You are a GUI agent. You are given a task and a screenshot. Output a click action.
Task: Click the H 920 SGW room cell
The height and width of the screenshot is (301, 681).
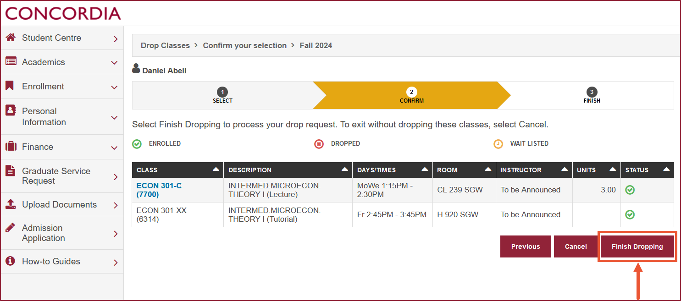point(464,214)
